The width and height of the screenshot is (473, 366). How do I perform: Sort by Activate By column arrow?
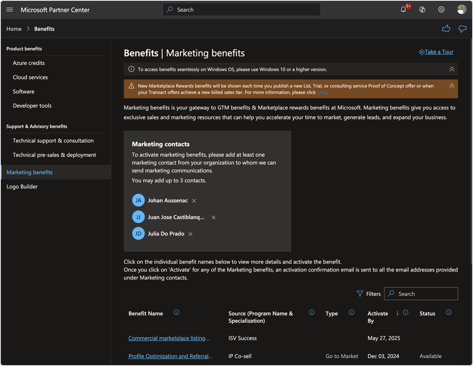click(x=397, y=313)
